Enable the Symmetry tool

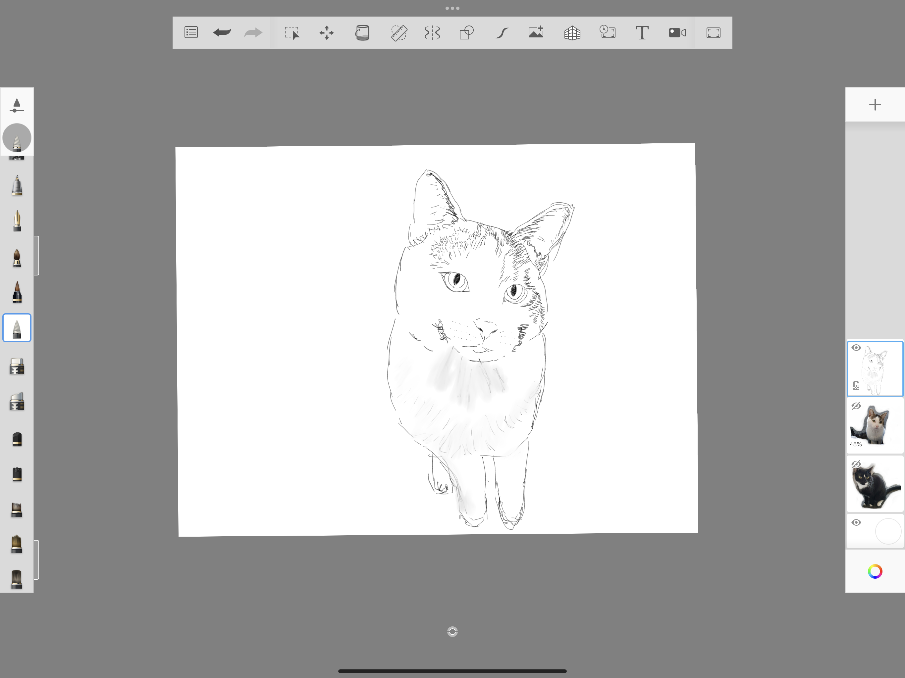pyautogui.click(x=432, y=33)
